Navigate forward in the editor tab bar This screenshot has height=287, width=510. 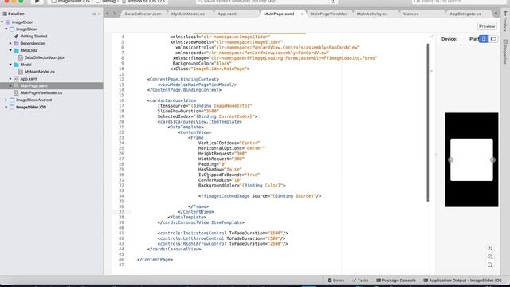114,14
